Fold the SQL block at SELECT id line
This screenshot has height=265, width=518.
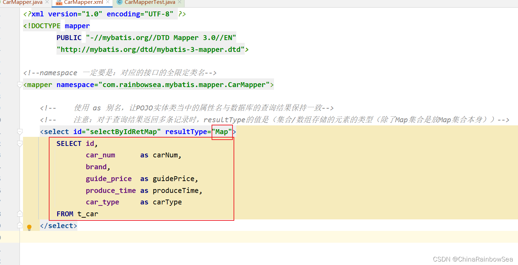coord(20,143)
